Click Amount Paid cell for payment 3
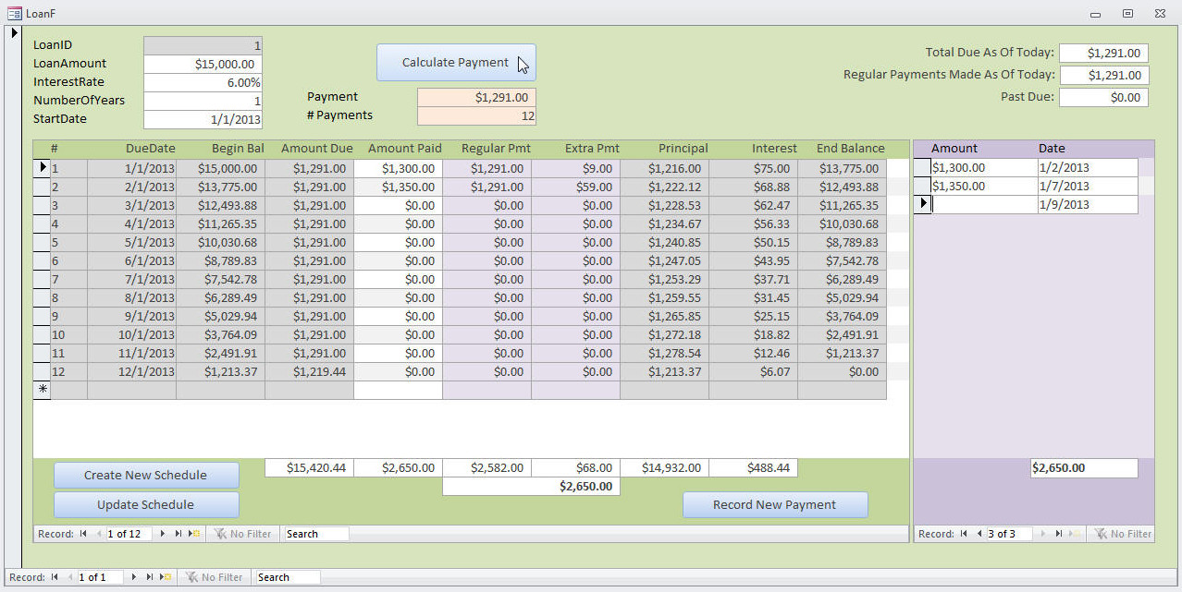 398,205
